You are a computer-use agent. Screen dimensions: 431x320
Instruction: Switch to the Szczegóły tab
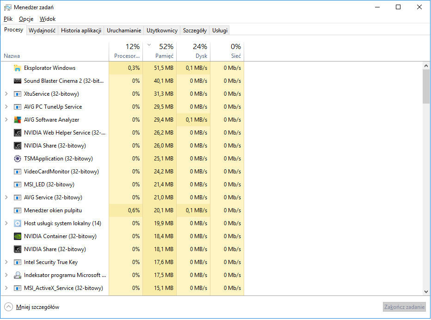(195, 31)
